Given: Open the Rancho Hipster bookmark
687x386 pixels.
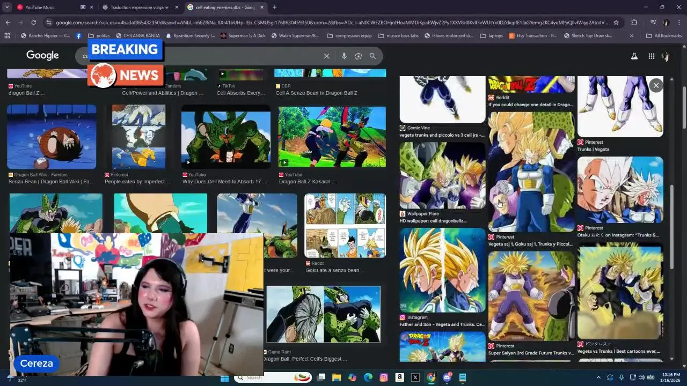Looking at the screenshot, I should [x=45, y=36].
